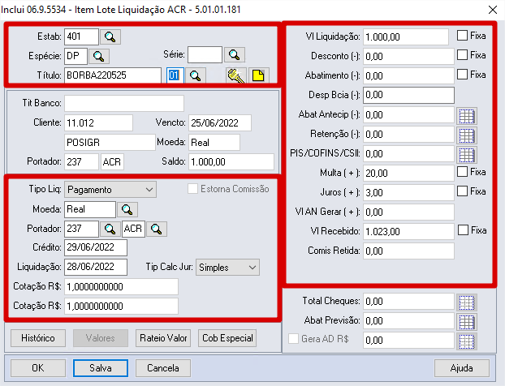Open the Abat Antecip grid icon
505x386 pixels.
click(466, 116)
